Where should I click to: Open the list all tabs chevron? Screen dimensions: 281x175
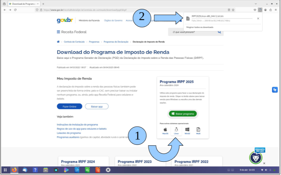pos(256,4)
